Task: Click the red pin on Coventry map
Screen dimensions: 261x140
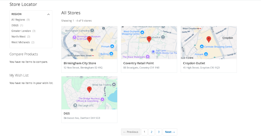Action: [x=149, y=39]
